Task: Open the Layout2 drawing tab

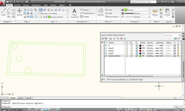Action: click(x=29, y=98)
